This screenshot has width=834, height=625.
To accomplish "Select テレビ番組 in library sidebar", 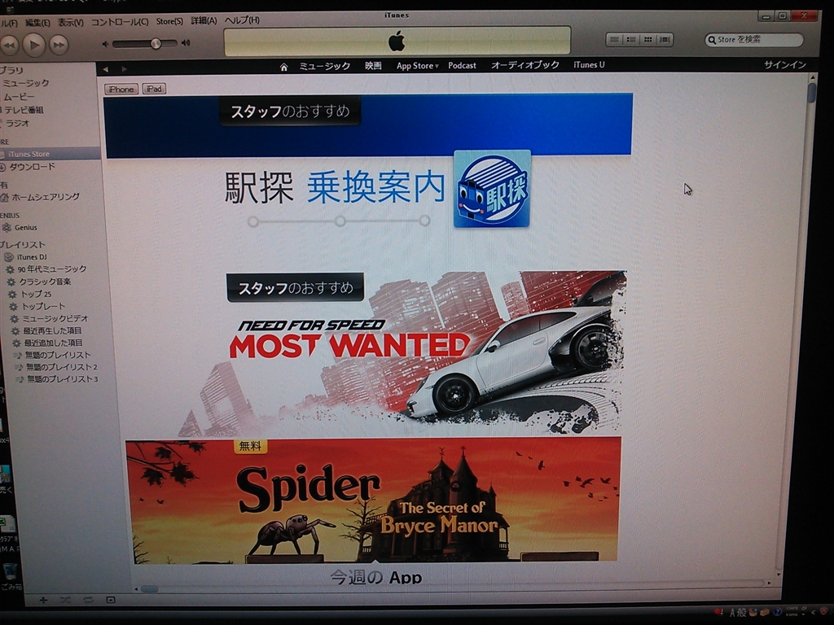I will click(24, 110).
